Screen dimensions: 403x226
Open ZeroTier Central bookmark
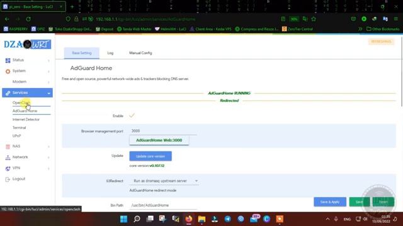[297, 29]
